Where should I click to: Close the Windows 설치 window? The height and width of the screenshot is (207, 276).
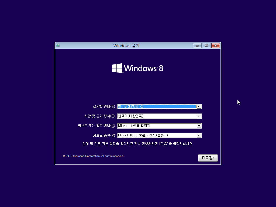215,46
